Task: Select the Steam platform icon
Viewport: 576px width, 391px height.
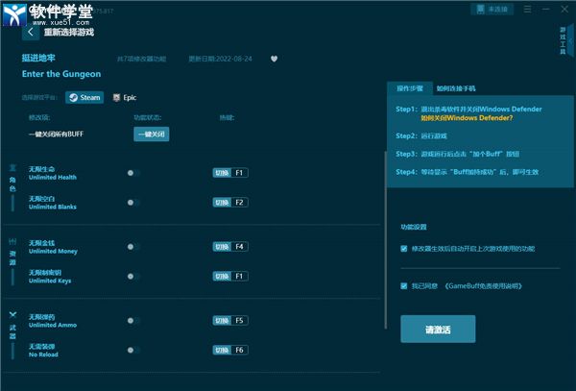Action: [84, 97]
